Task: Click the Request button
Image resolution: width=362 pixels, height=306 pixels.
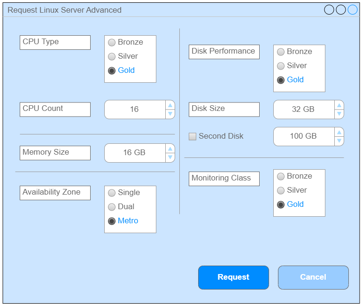Action: pyautogui.click(x=233, y=277)
